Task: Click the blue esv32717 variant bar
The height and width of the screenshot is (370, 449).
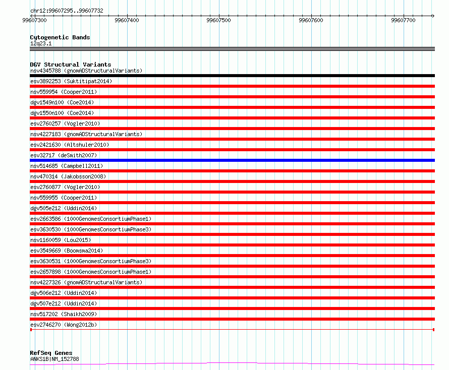Action: click(x=232, y=160)
